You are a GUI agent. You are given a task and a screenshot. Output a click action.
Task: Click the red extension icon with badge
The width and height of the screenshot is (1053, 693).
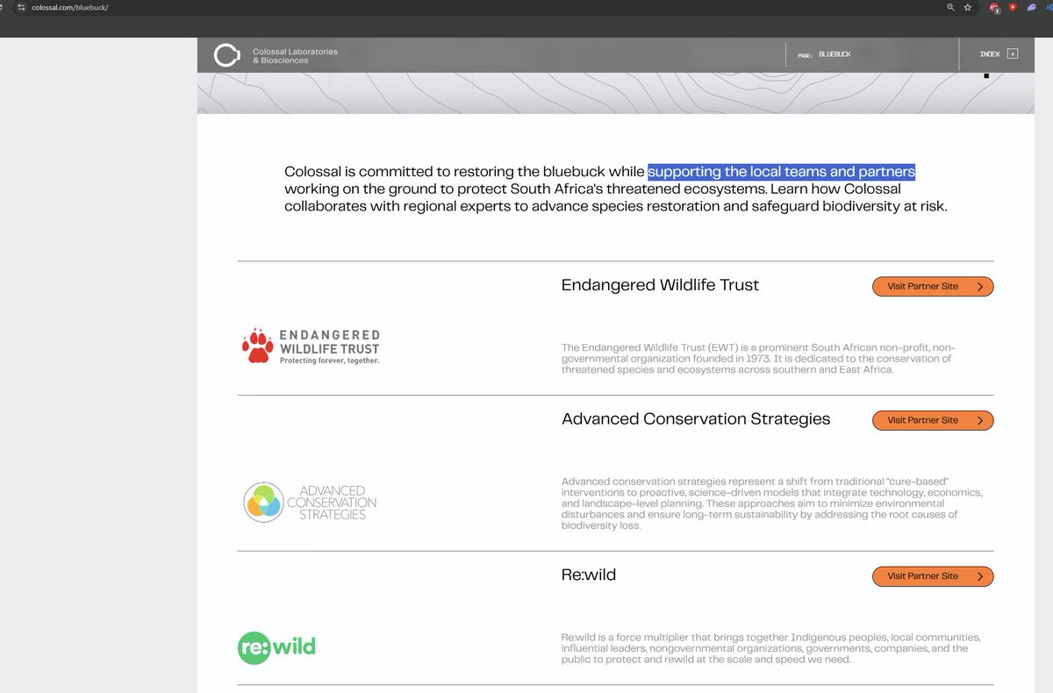point(994,8)
